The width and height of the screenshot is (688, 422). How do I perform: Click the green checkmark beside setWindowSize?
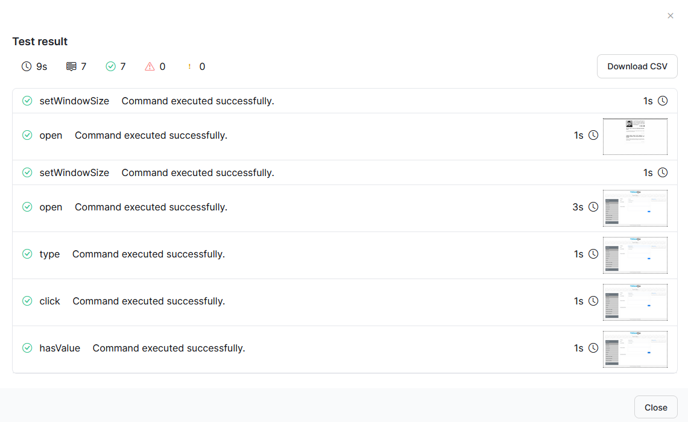point(27,101)
